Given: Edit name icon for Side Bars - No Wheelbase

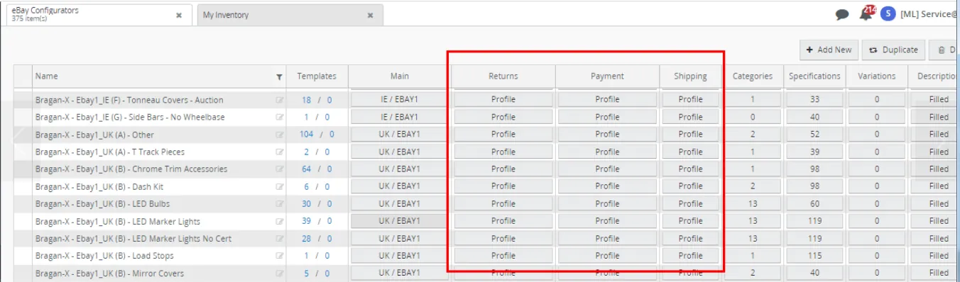Looking at the screenshot, I should point(280,117).
